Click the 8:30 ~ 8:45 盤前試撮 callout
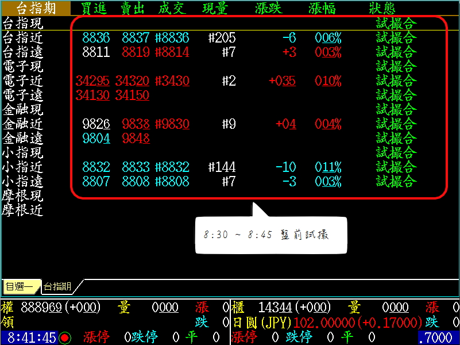This screenshot has width=460, height=345. pyautogui.click(x=271, y=236)
